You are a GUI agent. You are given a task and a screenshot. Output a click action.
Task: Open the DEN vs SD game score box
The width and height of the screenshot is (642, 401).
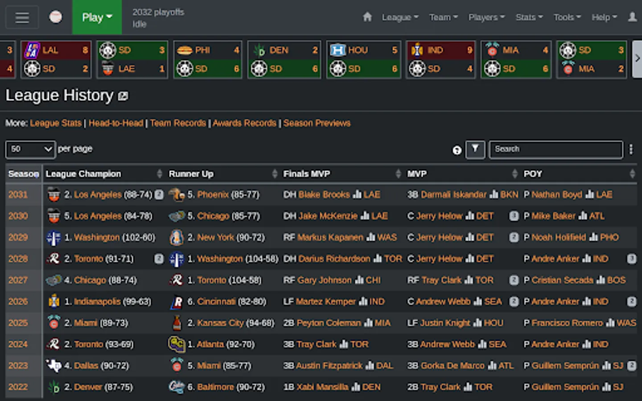coord(284,59)
